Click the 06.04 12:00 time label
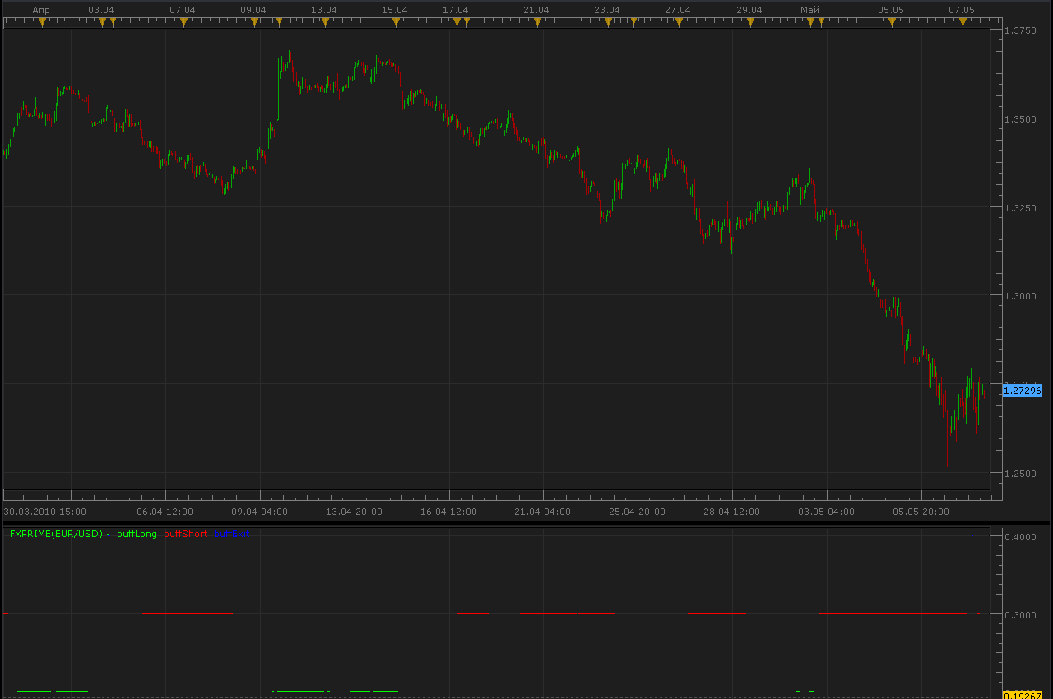This screenshot has width=1053, height=699. click(165, 512)
